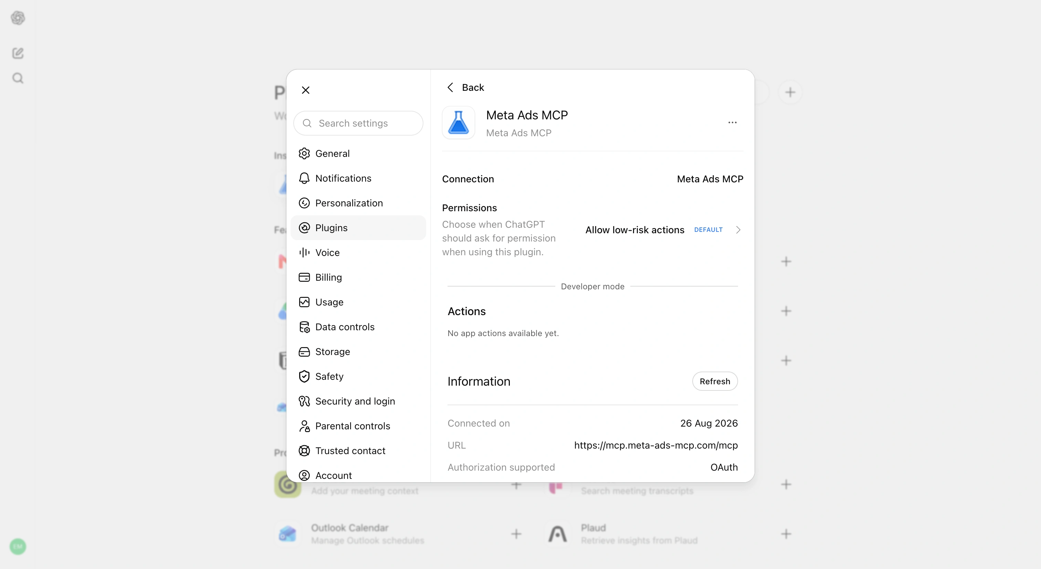Open Usage settings
The image size is (1041, 569).
(358, 302)
